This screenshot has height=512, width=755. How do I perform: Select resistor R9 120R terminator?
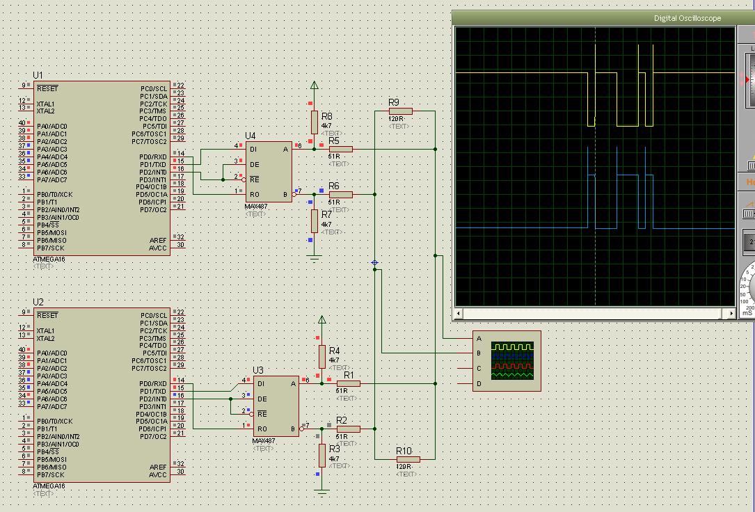[x=400, y=111]
